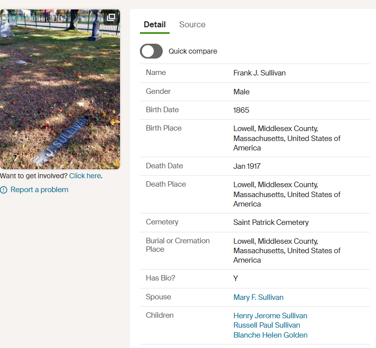Open spouse Mary F. Sullivan's record
Screen dimensions: 376x348
(258, 297)
